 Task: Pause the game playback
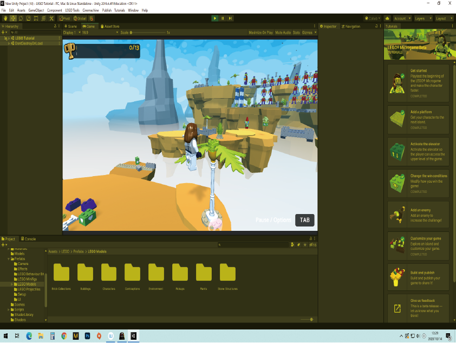pos(223,18)
